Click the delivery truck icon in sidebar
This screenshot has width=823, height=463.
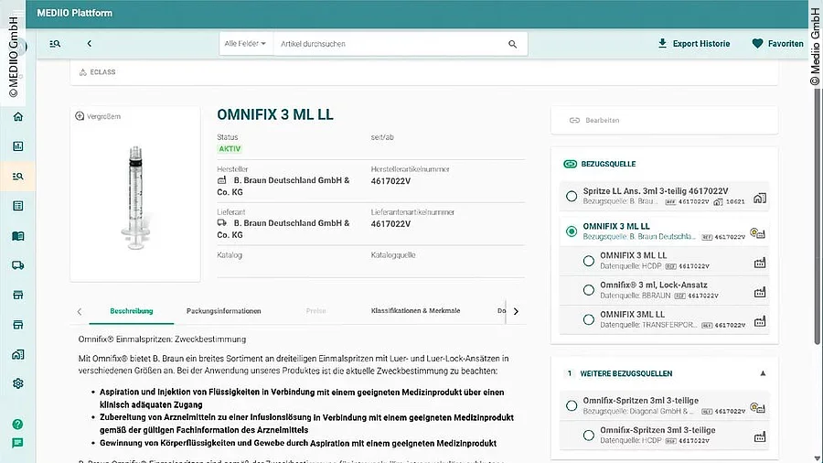click(18, 265)
